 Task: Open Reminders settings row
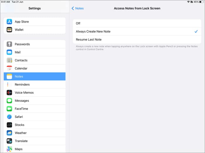[x=35, y=85]
